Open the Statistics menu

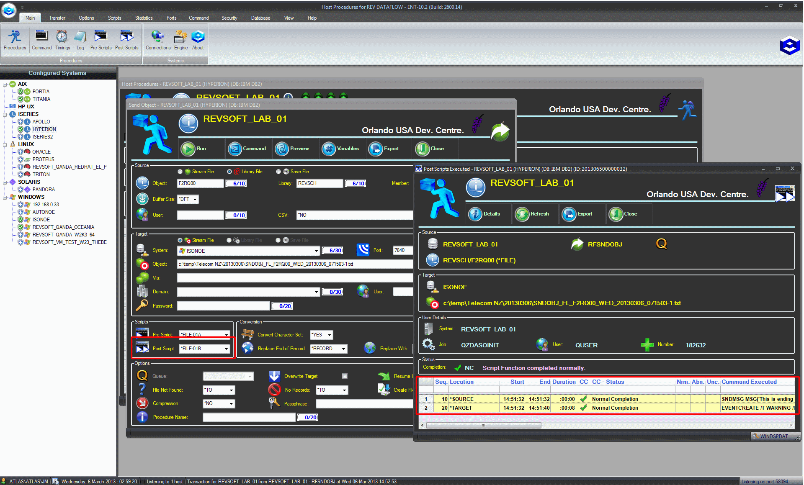point(144,18)
